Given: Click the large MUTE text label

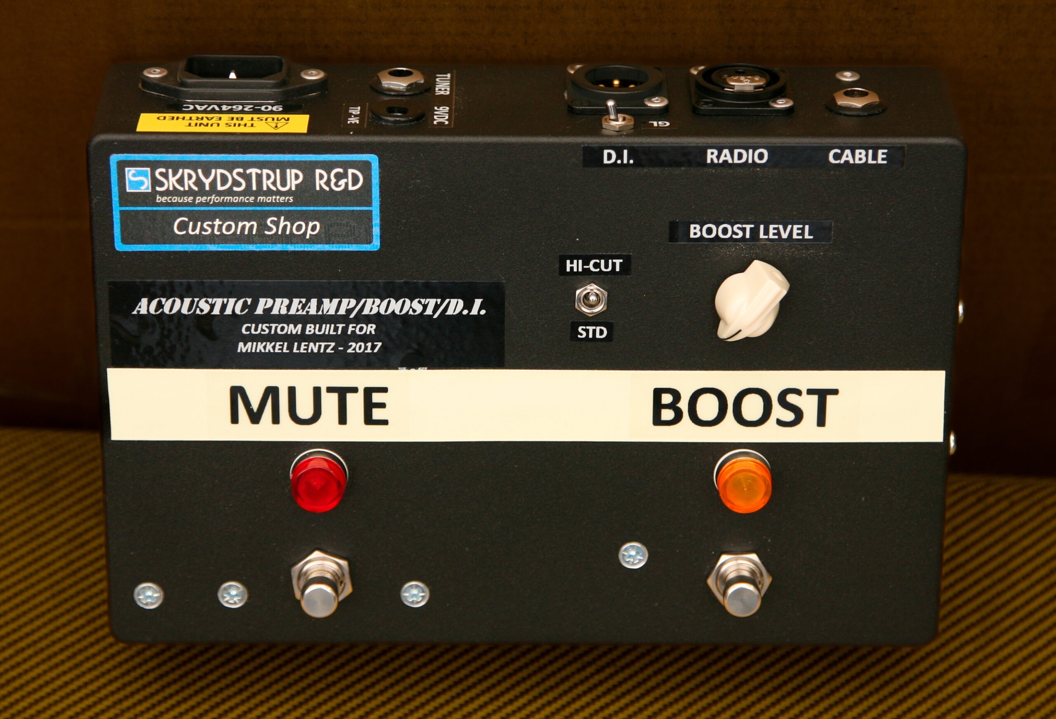Looking at the screenshot, I should pos(309,405).
